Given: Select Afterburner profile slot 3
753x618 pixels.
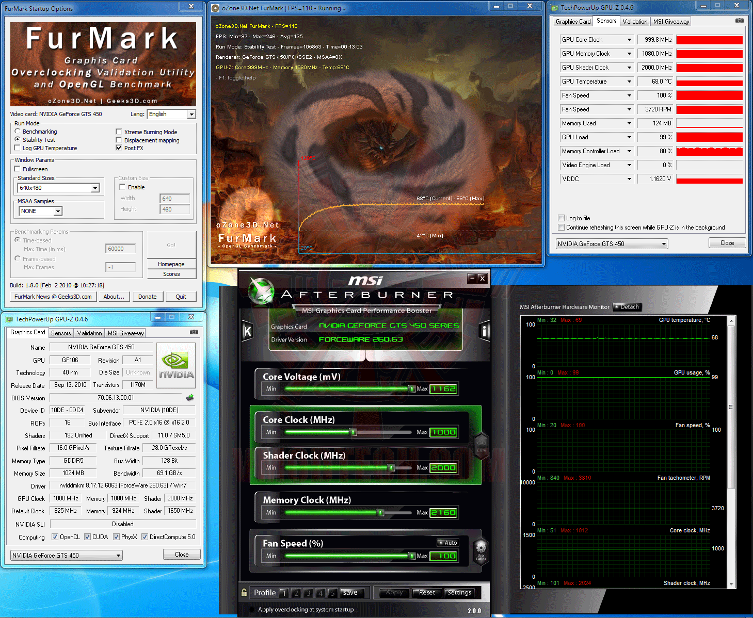Looking at the screenshot, I should (308, 593).
